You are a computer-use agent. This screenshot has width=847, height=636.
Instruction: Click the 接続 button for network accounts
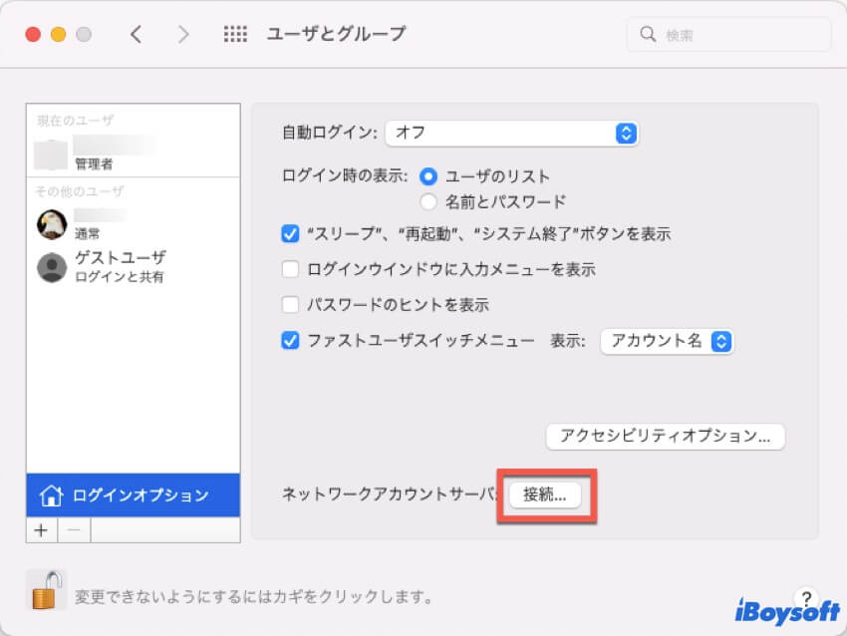tap(547, 495)
